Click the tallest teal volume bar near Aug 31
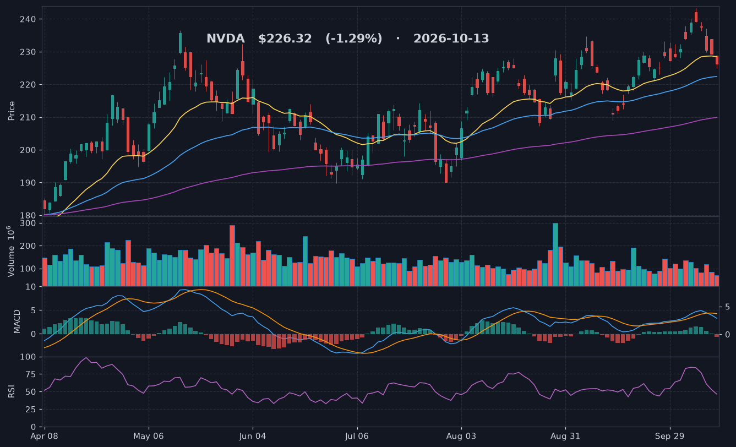Viewport: 736px width, 447px height. click(555, 254)
